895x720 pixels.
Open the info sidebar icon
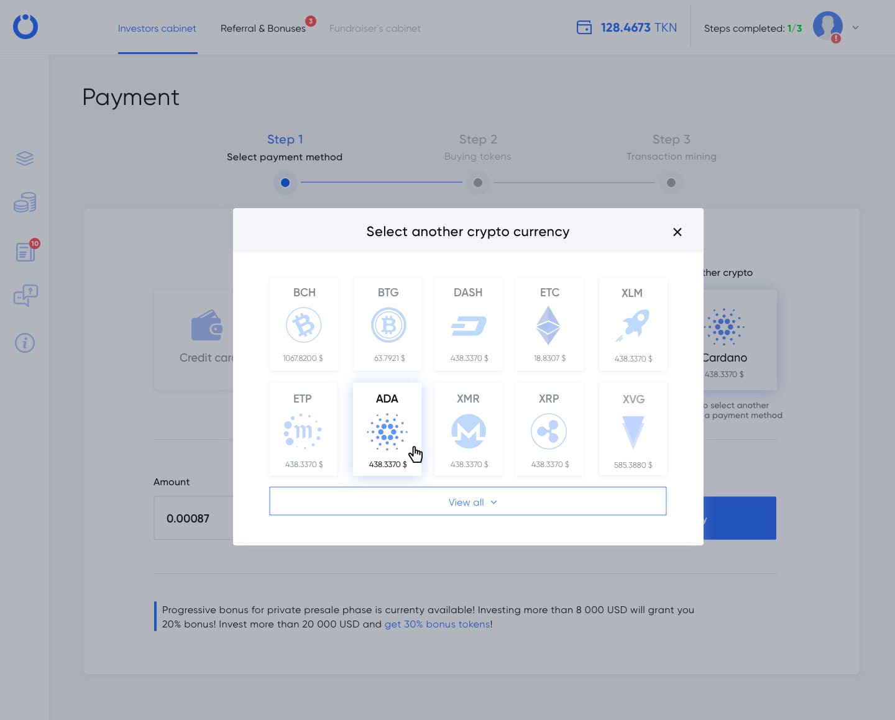(x=25, y=343)
